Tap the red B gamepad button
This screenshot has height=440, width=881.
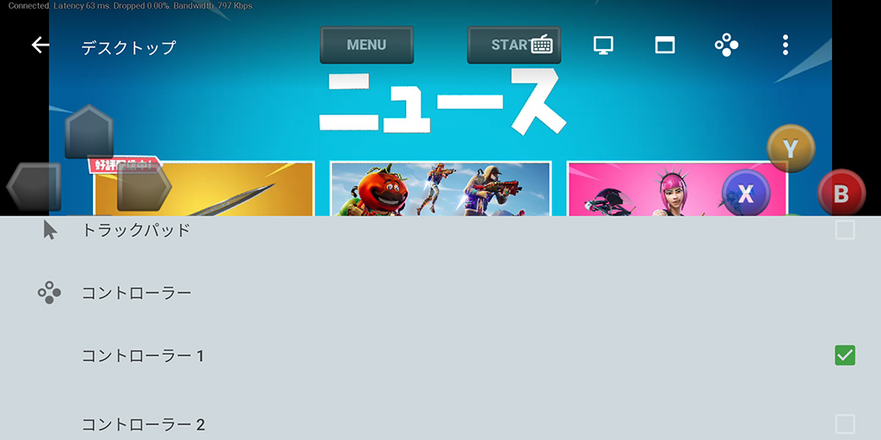pos(841,193)
